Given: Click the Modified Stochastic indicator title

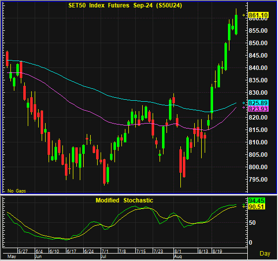Looking at the screenshot, I should pyautogui.click(x=124, y=200).
